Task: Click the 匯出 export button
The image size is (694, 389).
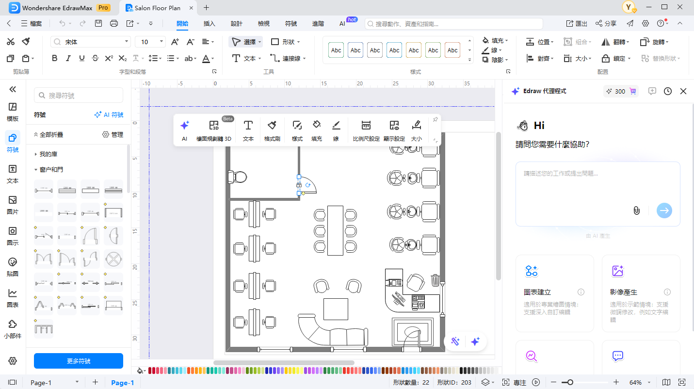Action: (577, 23)
